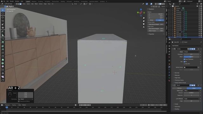This screenshot has width=203, height=114.
Task: Toggle Rim Fill checkbox
Action: [x=184, y=62]
